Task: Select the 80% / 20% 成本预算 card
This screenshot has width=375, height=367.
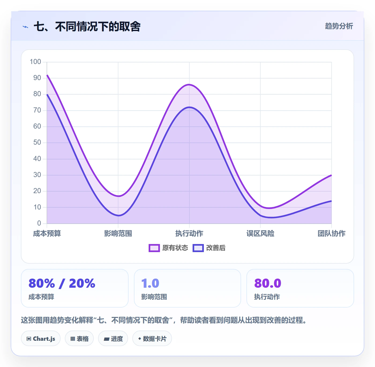Action: (x=75, y=288)
